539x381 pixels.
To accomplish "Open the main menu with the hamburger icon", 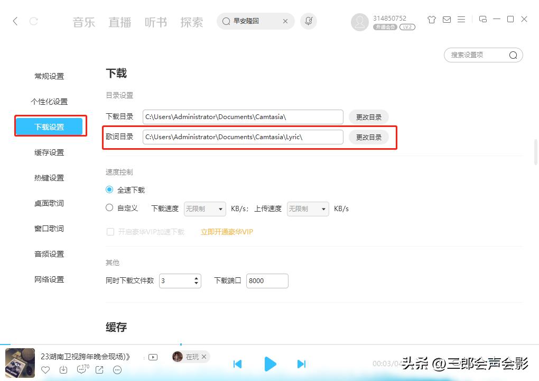I will pyautogui.click(x=461, y=19).
